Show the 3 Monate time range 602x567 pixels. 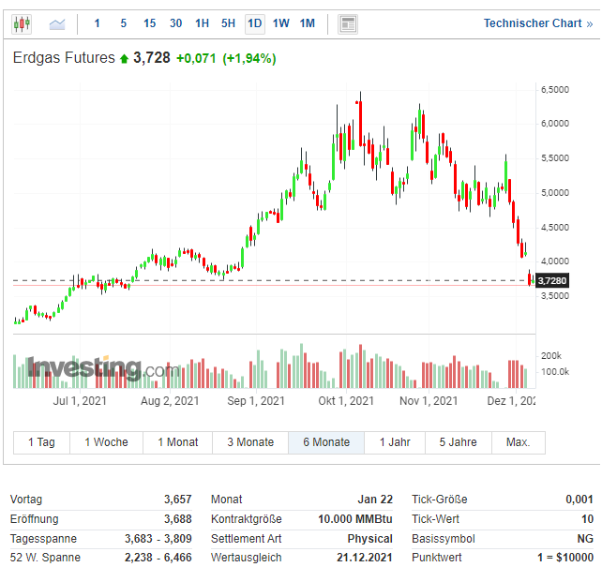250,442
